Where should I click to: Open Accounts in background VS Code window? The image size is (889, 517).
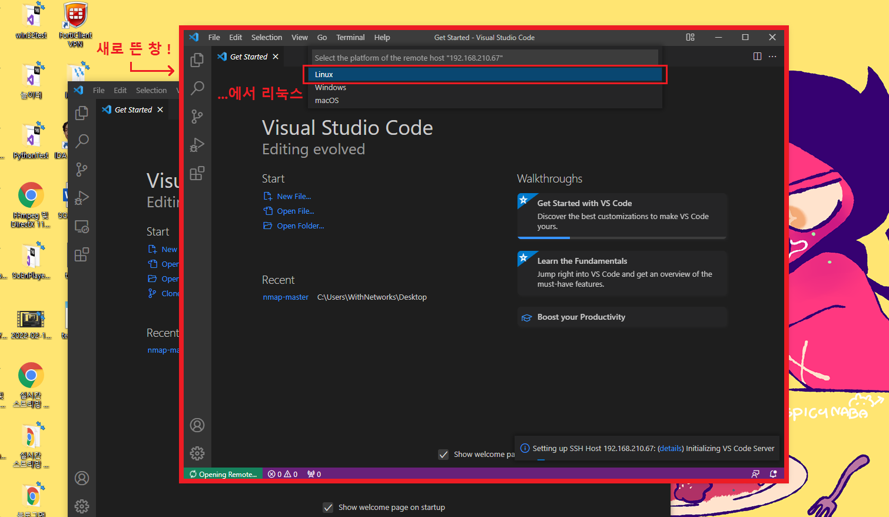pyautogui.click(x=82, y=478)
